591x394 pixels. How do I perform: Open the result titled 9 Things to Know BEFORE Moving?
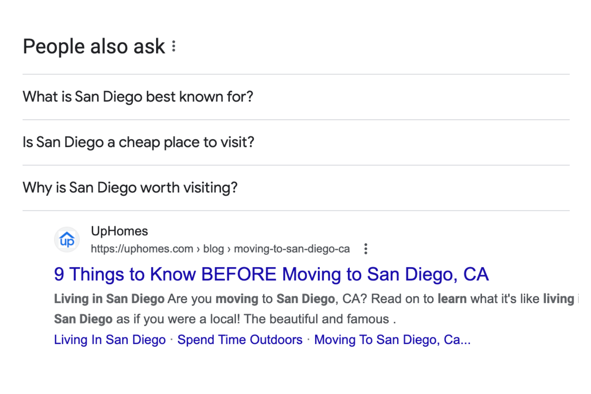pyautogui.click(x=271, y=274)
